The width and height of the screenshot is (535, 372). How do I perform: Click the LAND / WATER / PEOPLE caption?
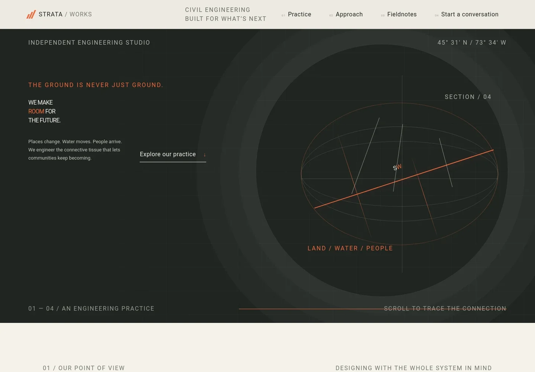[350, 248]
